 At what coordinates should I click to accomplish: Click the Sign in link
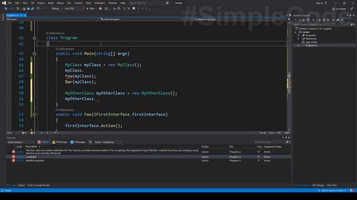coord(319,3)
